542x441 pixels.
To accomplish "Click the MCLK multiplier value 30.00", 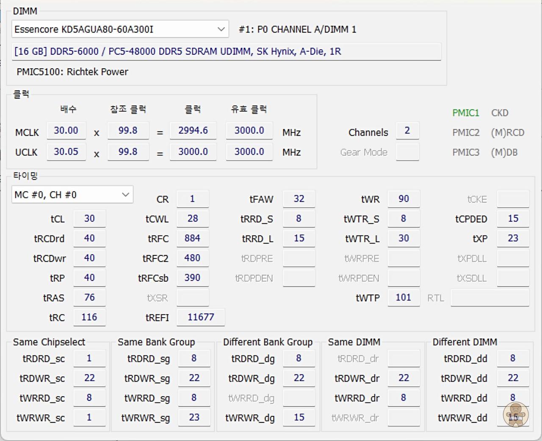I will pos(66,130).
